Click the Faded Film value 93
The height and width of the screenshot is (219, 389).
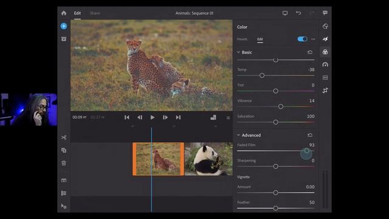312,145
